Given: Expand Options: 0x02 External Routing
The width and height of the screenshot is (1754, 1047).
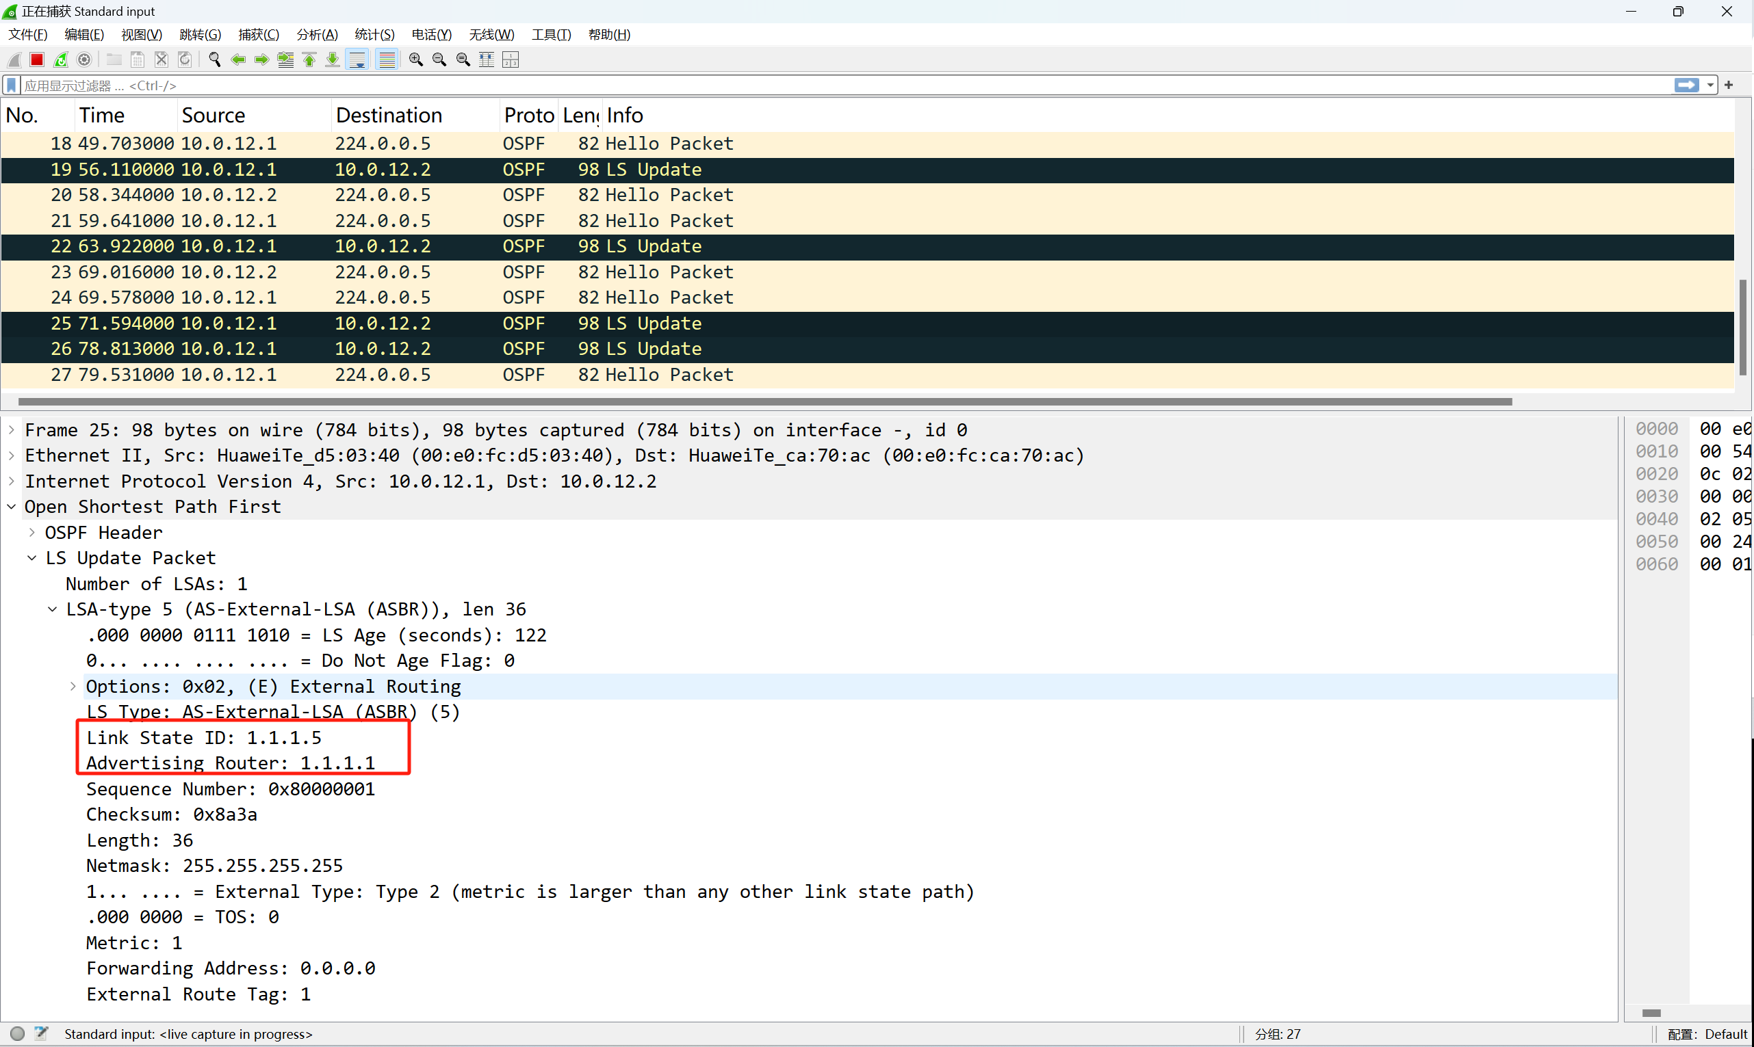Looking at the screenshot, I should (73, 687).
